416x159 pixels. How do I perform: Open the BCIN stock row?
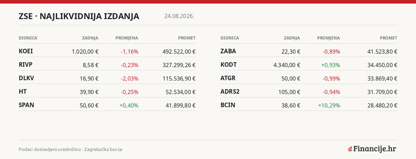click(x=309, y=105)
